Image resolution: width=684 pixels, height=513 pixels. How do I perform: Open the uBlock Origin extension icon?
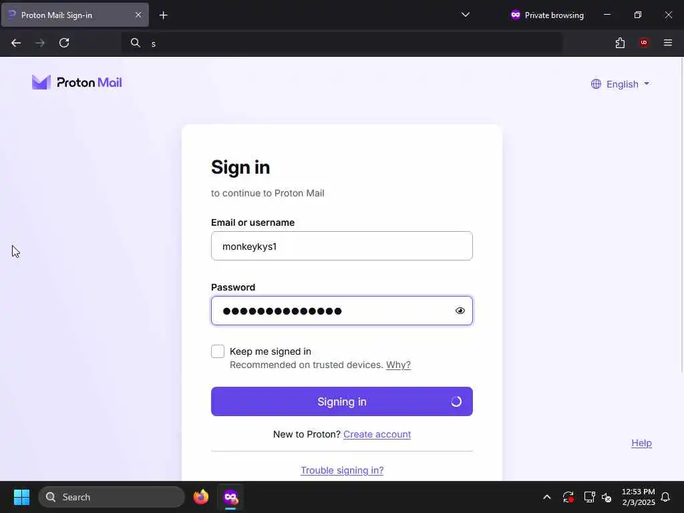(x=643, y=43)
